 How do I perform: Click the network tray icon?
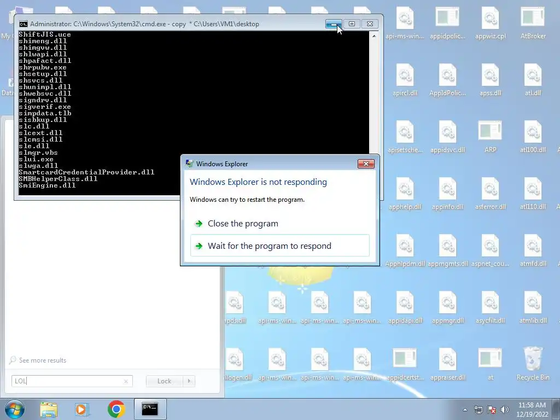[x=478, y=410]
